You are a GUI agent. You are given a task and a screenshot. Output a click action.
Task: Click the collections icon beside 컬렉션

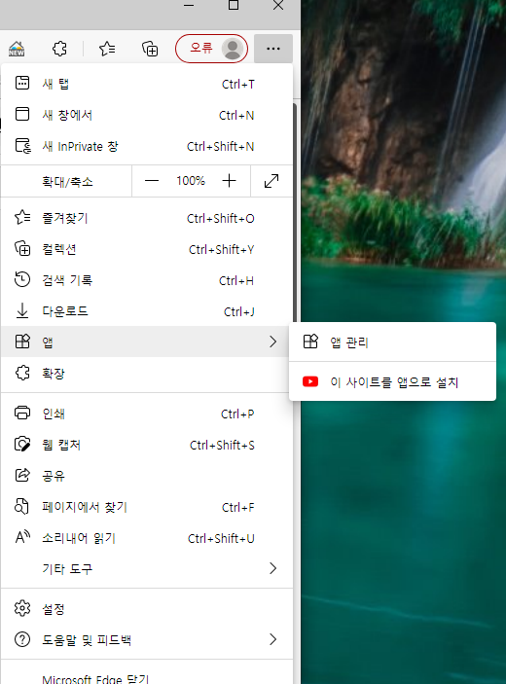[x=22, y=248]
